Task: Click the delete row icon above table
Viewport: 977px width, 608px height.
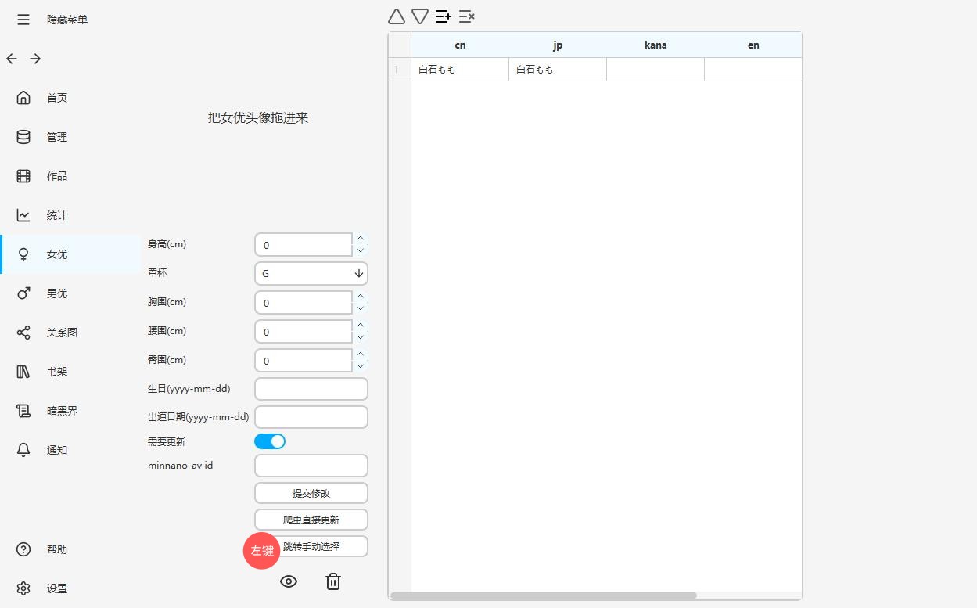Action: pos(467,16)
